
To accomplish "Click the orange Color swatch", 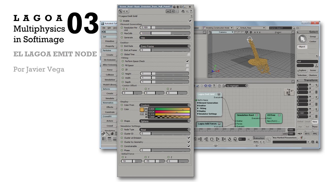I will [x=142, y=110].
